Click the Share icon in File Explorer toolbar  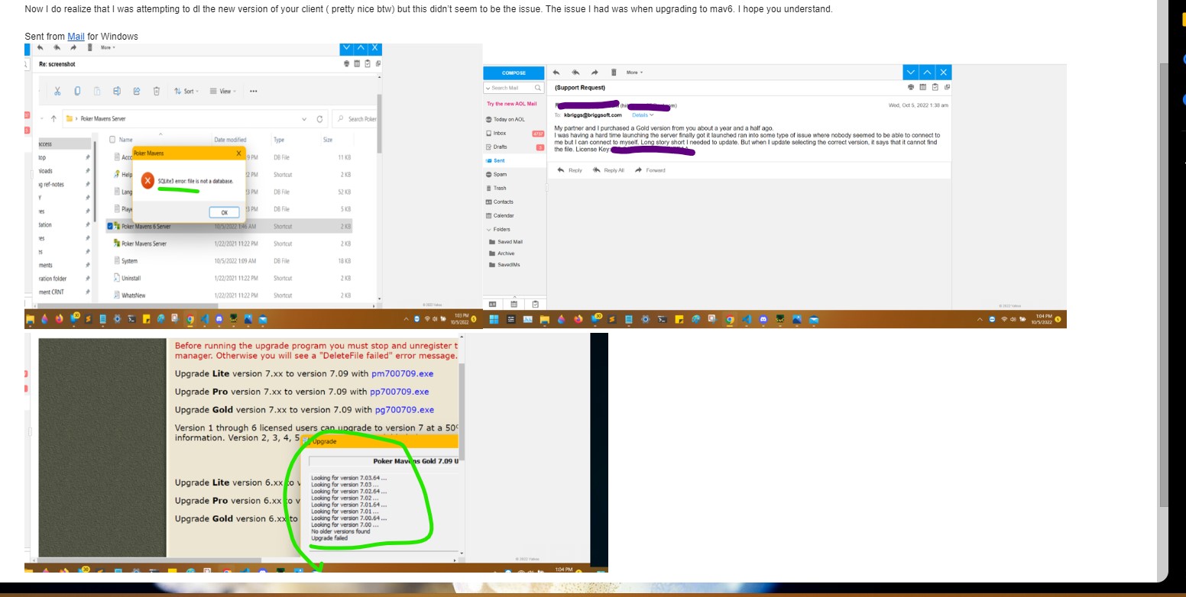click(137, 91)
